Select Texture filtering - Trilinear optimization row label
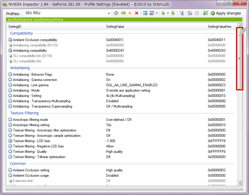This screenshot has height=195, width=249. [39, 157]
